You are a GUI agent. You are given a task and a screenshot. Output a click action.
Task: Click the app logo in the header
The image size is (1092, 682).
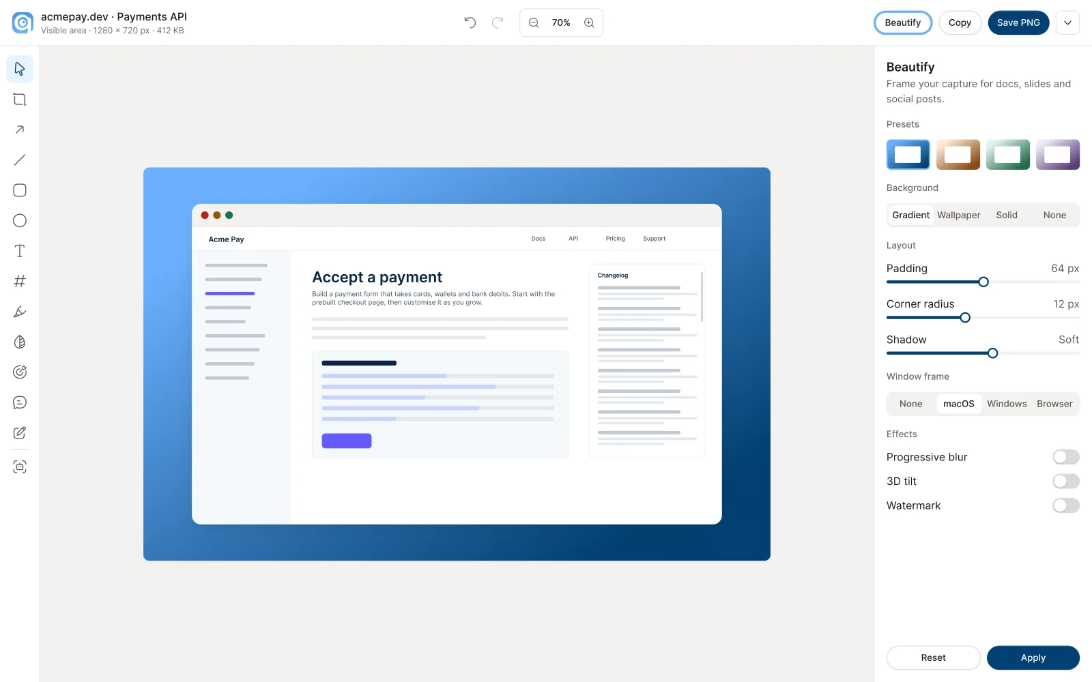coord(23,23)
